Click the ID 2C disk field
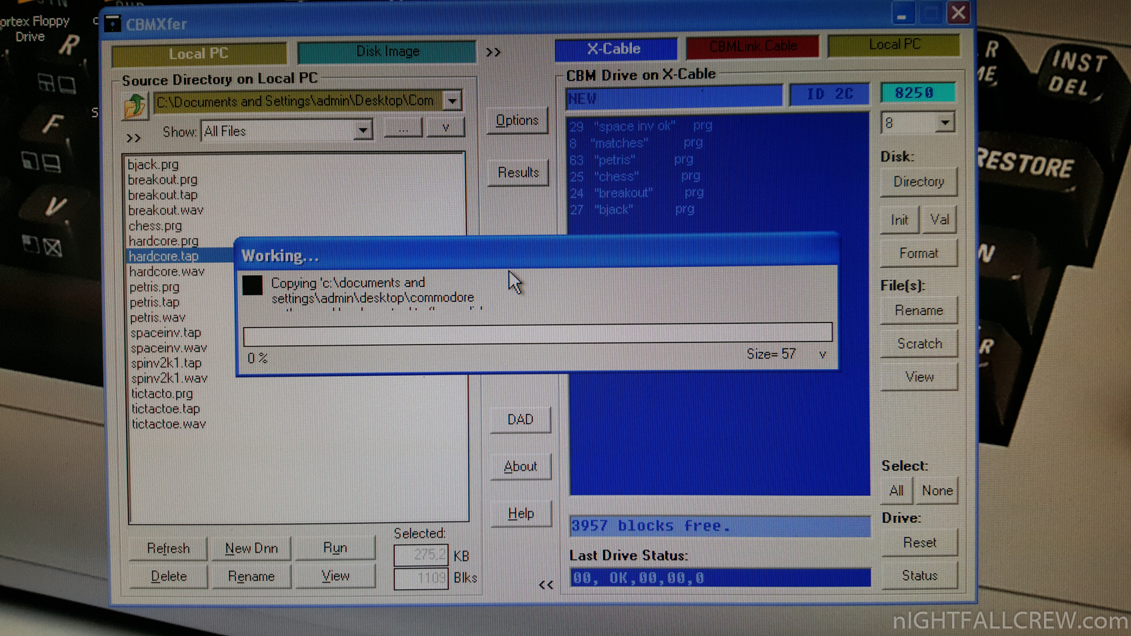The height and width of the screenshot is (636, 1131). pos(829,94)
